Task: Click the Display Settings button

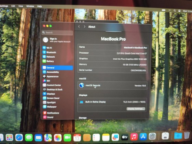Action: coord(136,109)
